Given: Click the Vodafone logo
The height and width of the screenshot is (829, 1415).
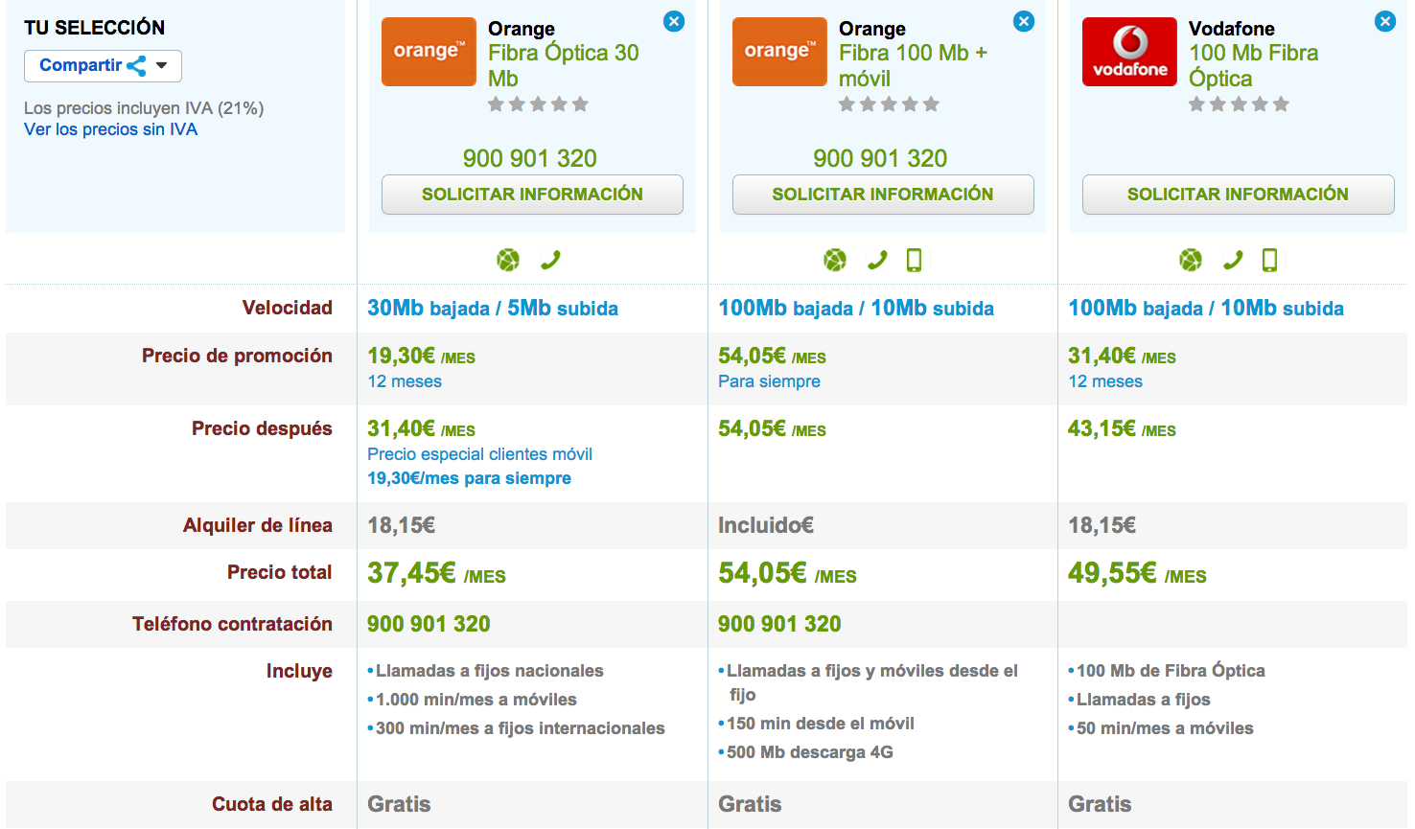Looking at the screenshot, I should coord(1129,52).
